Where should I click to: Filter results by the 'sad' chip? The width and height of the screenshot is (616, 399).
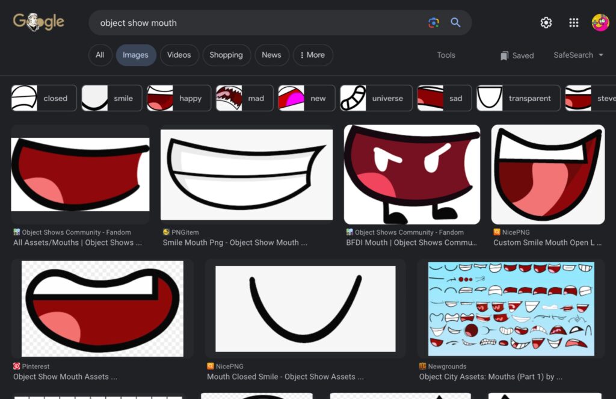point(445,98)
